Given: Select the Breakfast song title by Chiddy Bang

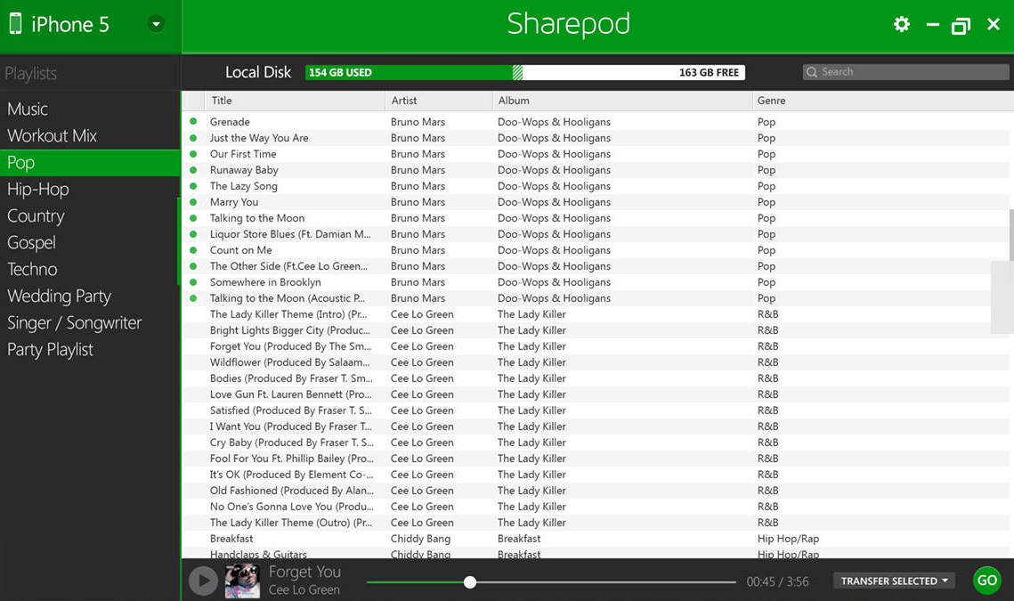Looking at the screenshot, I should (231, 539).
